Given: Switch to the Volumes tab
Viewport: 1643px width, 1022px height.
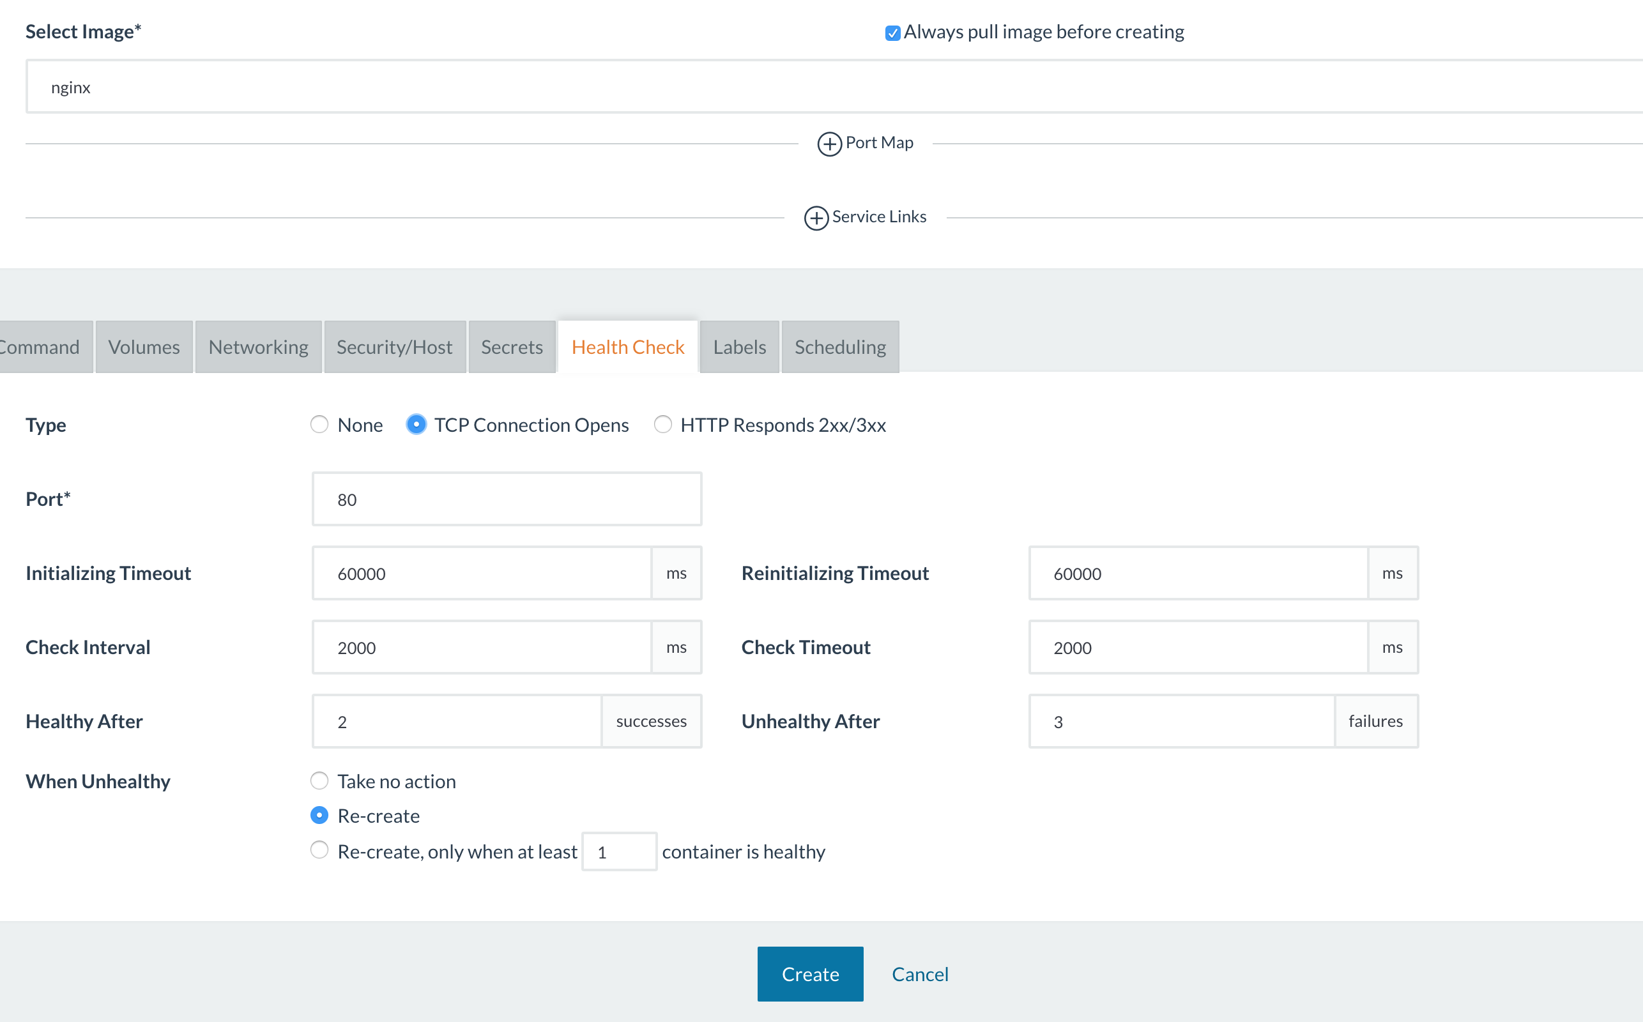Looking at the screenshot, I should [x=144, y=345].
